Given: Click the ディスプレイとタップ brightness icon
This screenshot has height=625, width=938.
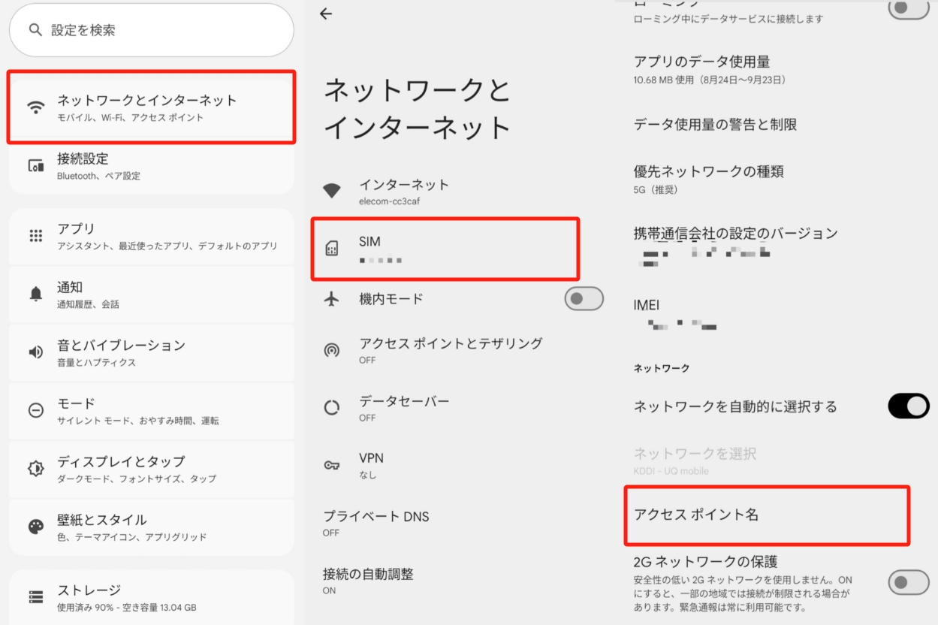Looking at the screenshot, I should point(35,468).
